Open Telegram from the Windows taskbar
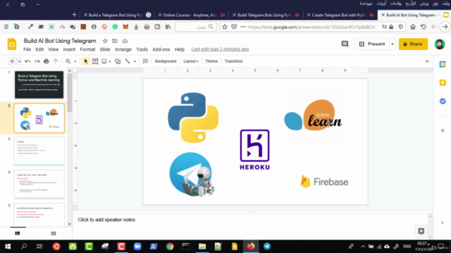 point(267,247)
